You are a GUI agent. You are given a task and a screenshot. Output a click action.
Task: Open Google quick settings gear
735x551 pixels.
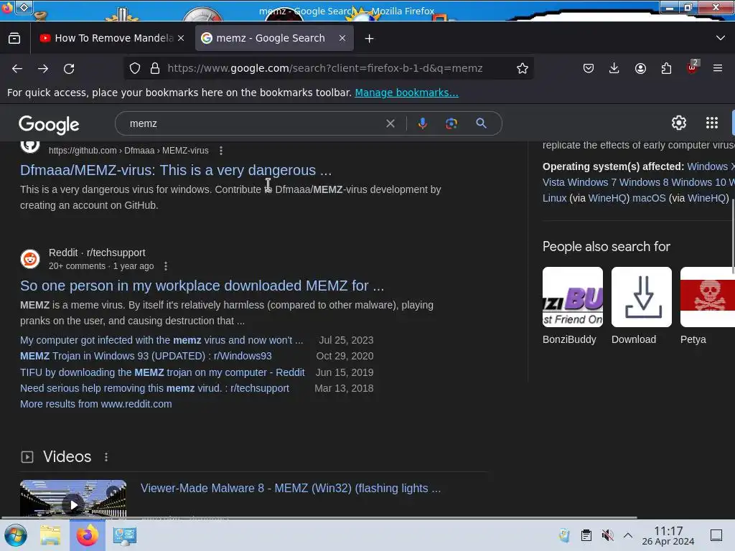679,123
